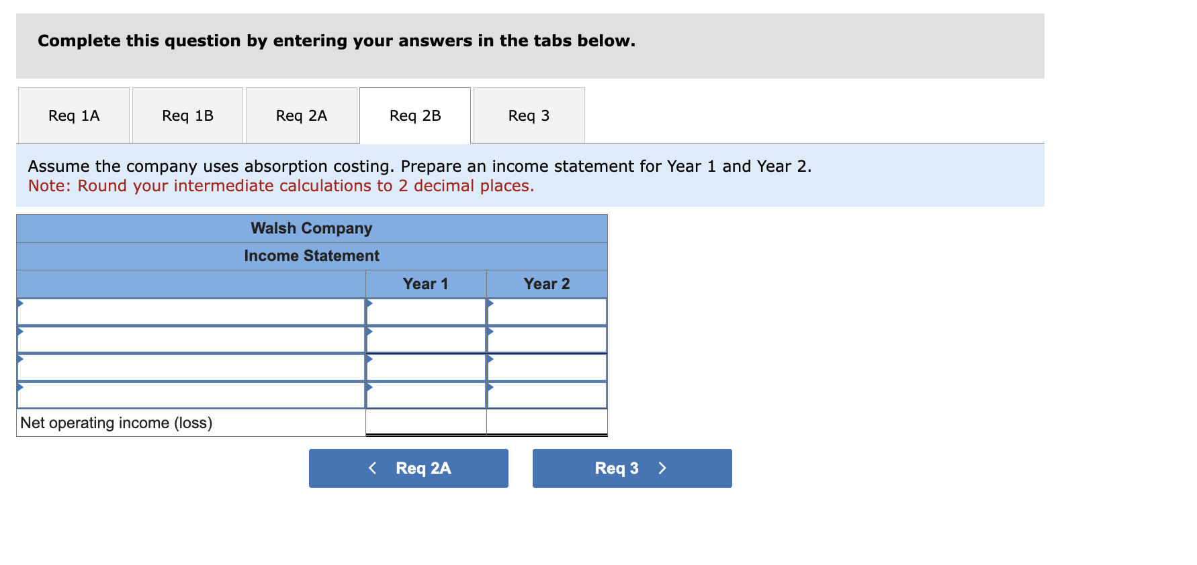Switch to the Req 3 tab
The height and width of the screenshot is (565, 1197).
click(529, 115)
